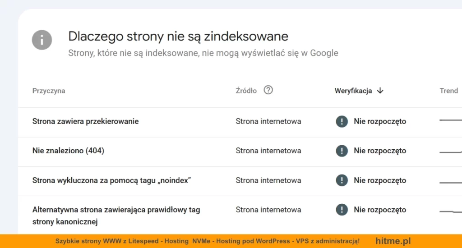Click the subtitle about pages not shown in Google
The width and height of the screenshot is (462, 248).
point(203,53)
